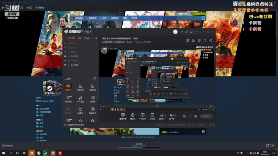The width and height of the screenshot is (278, 156).
Task: Toggle lock on the 广告 source
Action: (68, 56)
